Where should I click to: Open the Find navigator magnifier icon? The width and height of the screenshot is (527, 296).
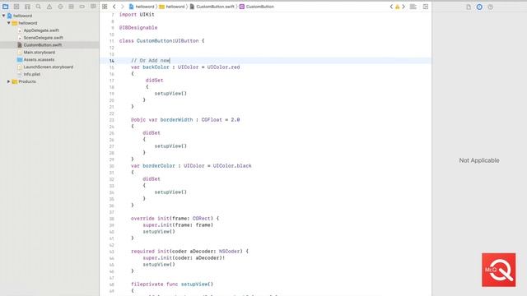39,7
